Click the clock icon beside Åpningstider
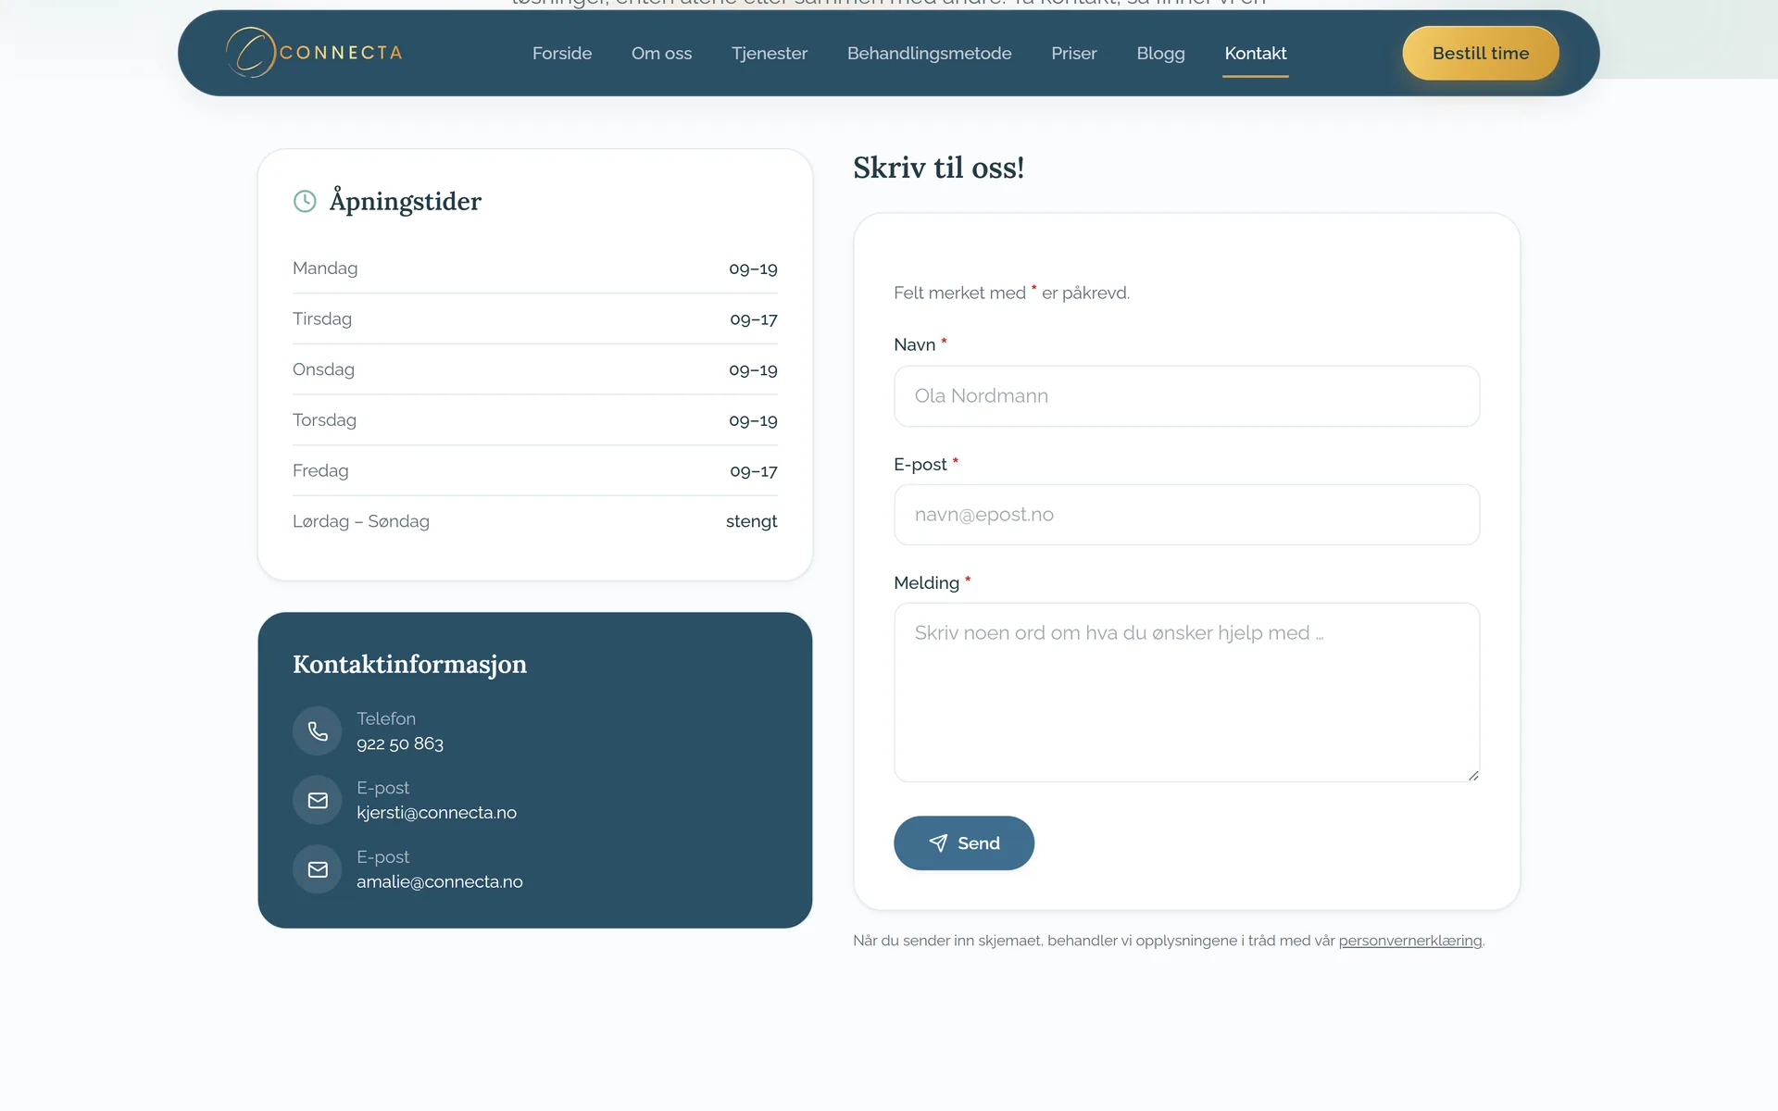Image resolution: width=1778 pixels, height=1111 pixels. point(305,201)
